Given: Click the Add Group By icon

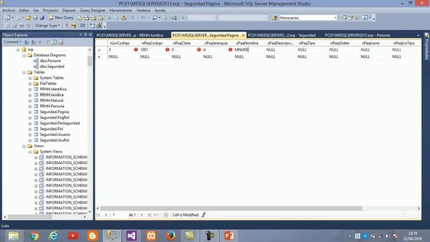Looking at the screenshot, I should pyautogui.click(x=83, y=26).
